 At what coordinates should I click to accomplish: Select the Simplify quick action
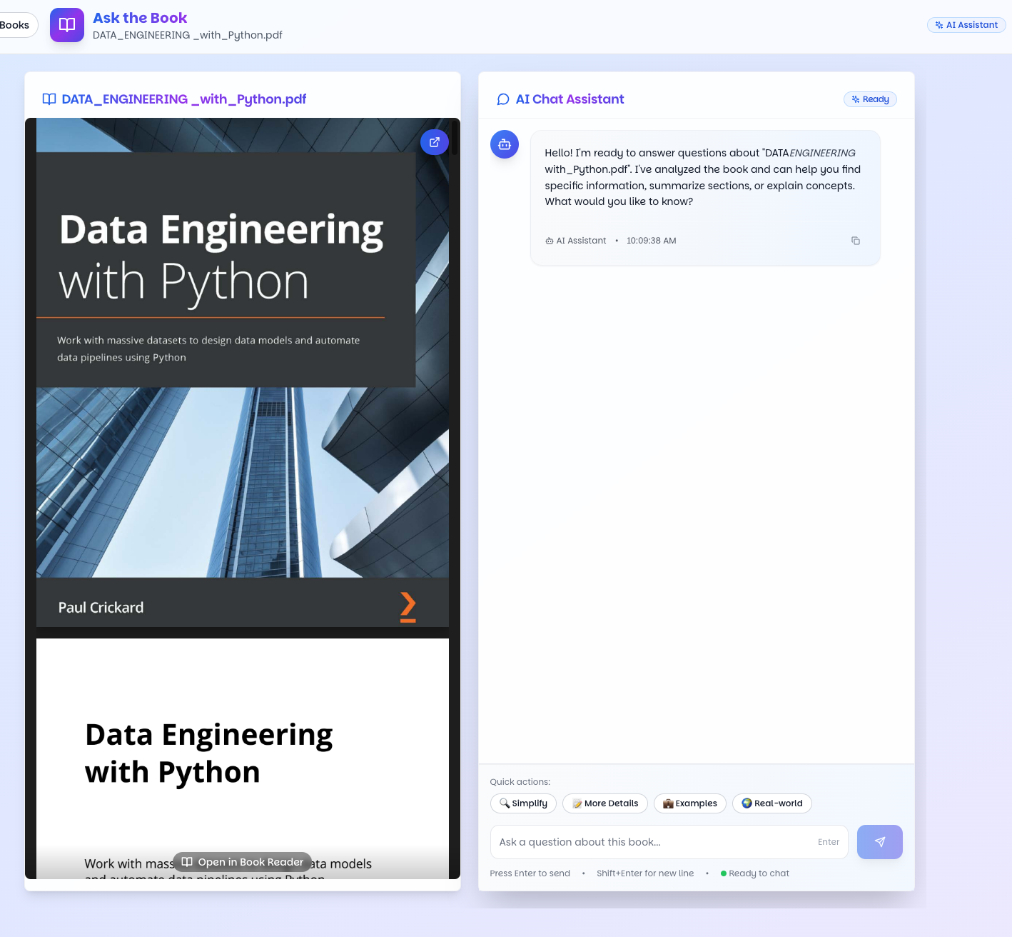(x=523, y=803)
